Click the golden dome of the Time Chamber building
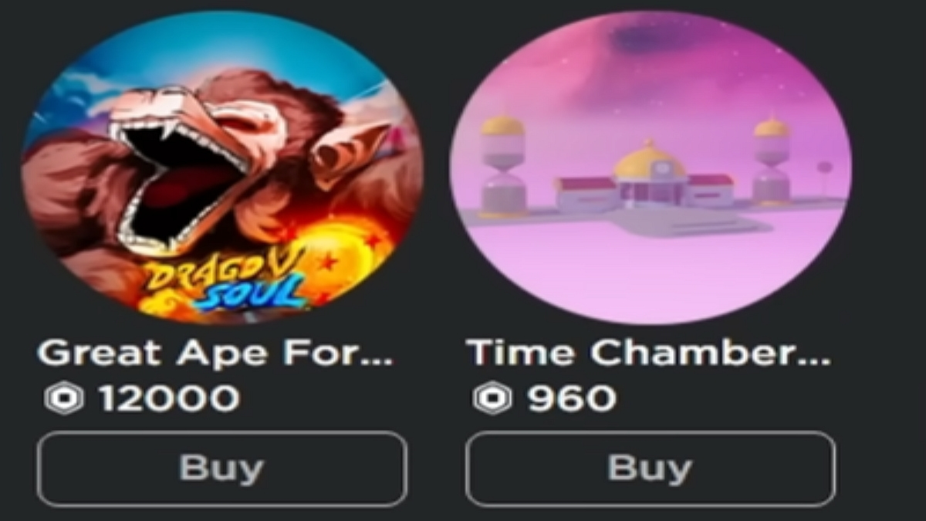Screen dimensions: 926x521 coord(650,160)
